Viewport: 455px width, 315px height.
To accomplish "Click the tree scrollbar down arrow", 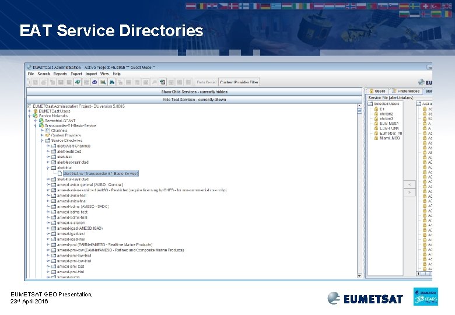I will (x=359, y=276).
